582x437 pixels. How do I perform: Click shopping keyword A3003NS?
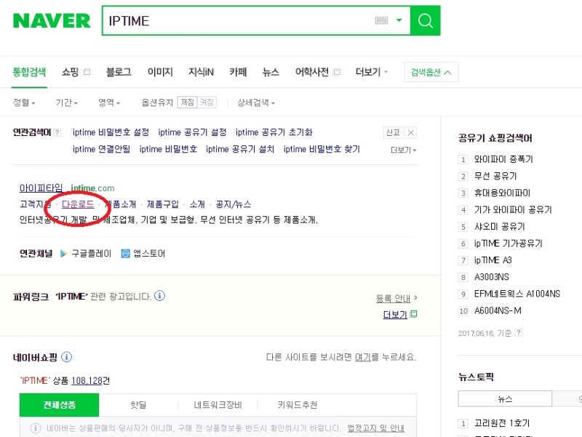click(492, 277)
